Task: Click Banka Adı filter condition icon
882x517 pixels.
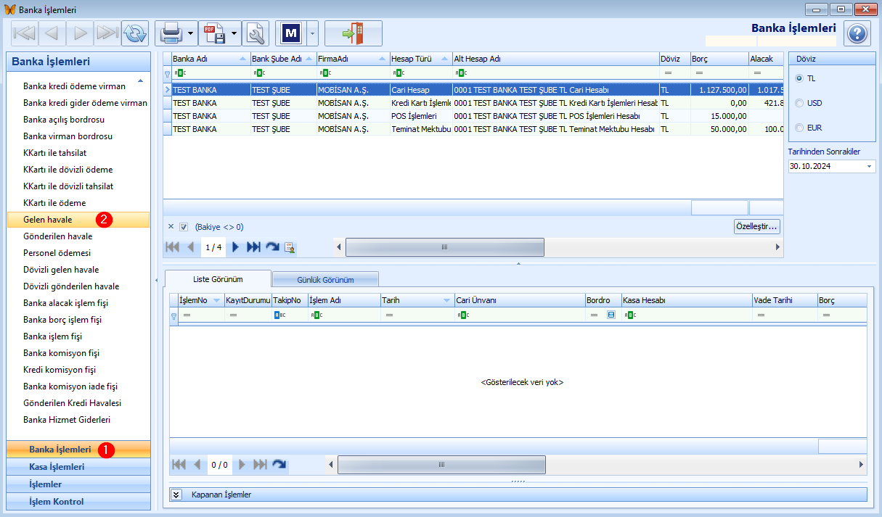Action: (x=179, y=73)
